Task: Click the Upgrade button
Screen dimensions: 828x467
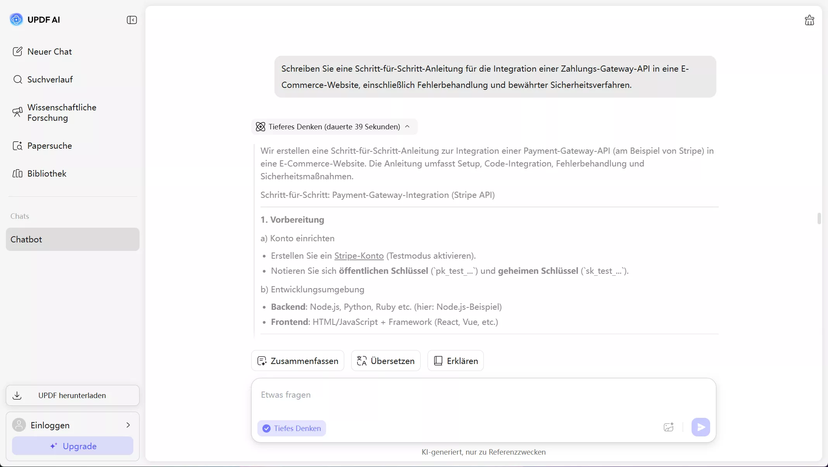Action: 72,446
